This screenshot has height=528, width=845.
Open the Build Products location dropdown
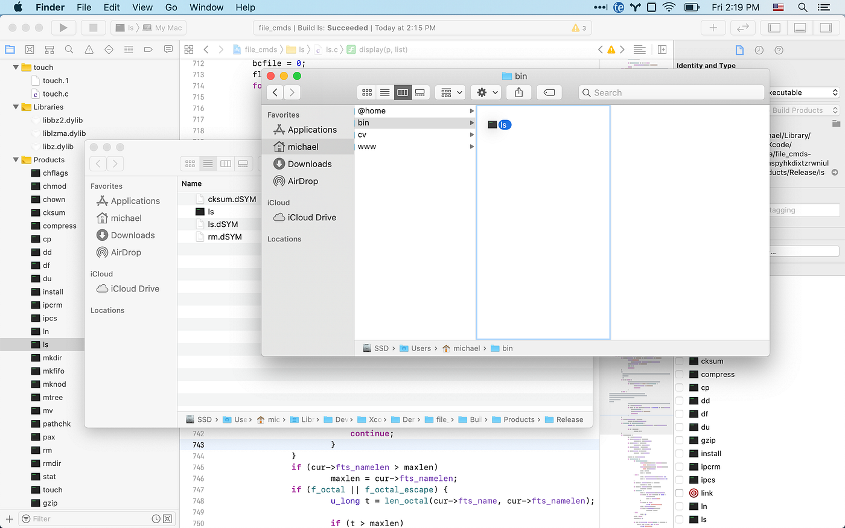click(803, 110)
